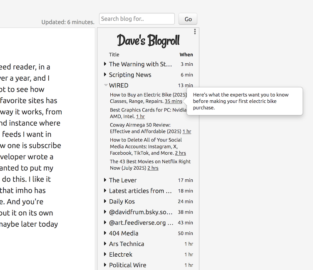The image size is (313, 270).
Task: Expand the Scripting News feed
Action: click(105, 74)
